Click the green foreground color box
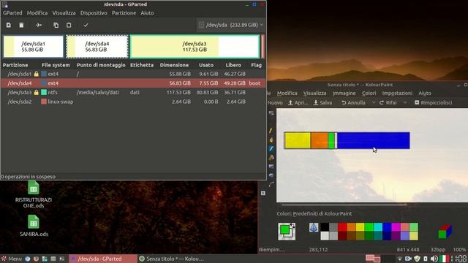 pos(284,229)
